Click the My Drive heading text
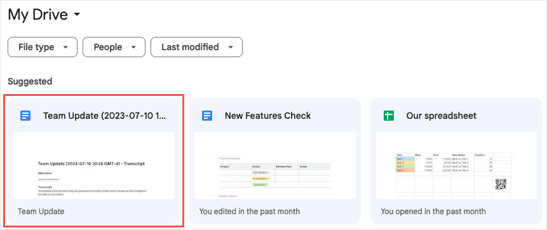The image size is (547, 230). pyautogui.click(x=37, y=15)
